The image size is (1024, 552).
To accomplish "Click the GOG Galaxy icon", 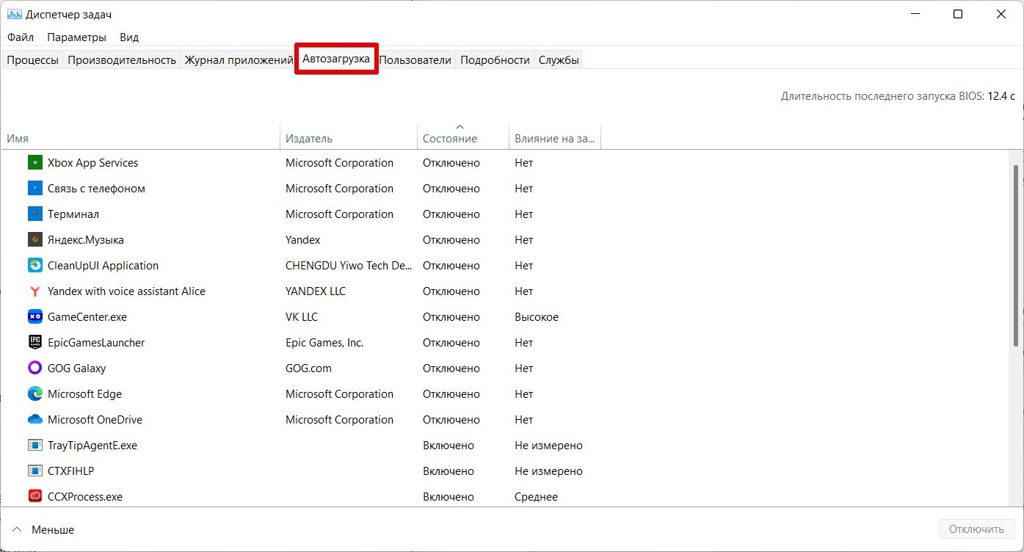I will (35, 368).
